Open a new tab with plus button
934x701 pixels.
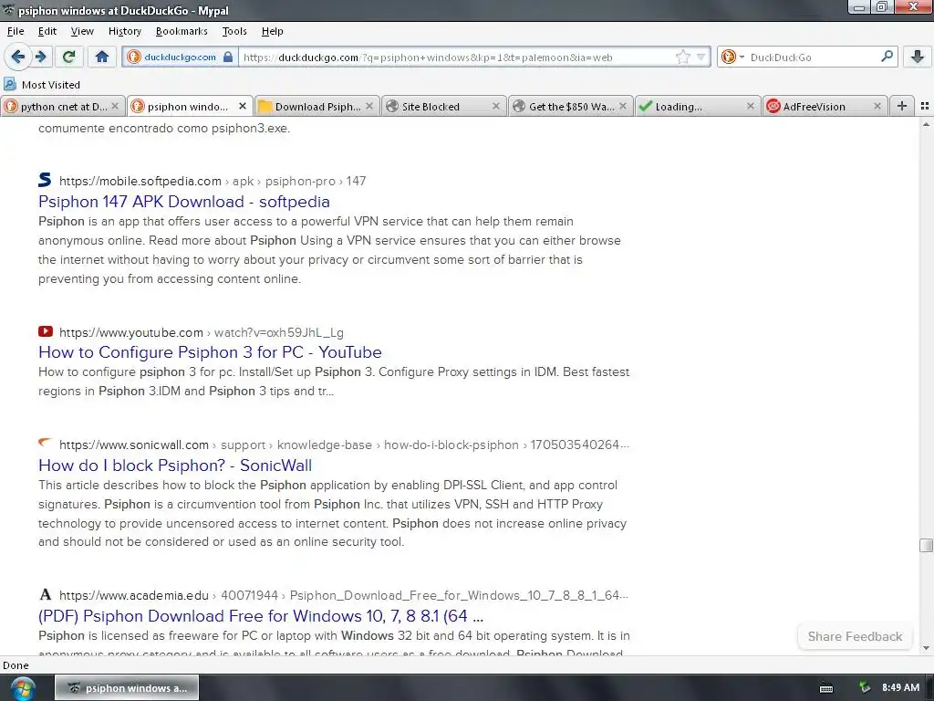pos(902,106)
